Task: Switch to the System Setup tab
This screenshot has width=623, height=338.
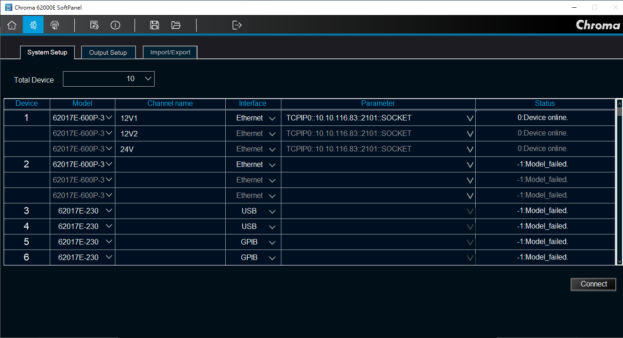Action: [x=47, y=52]
